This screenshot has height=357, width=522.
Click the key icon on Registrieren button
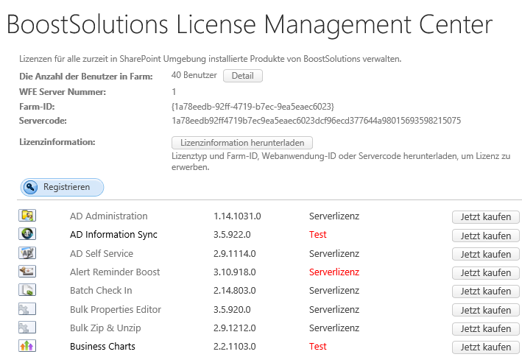[x=31, y=187]
